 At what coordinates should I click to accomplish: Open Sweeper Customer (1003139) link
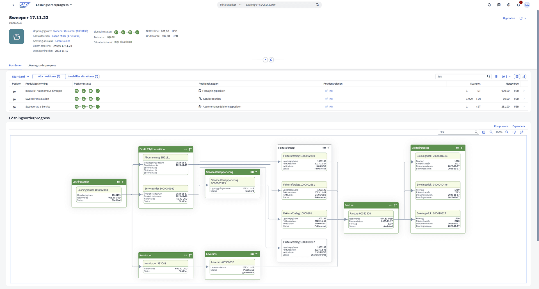coord(70,31)
